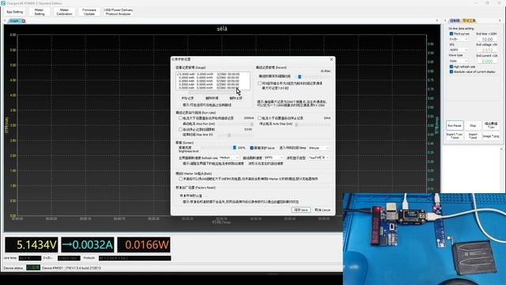Screen dimensions: 506x285
Task: Click Save button in settings dialog
Action: 300,210
